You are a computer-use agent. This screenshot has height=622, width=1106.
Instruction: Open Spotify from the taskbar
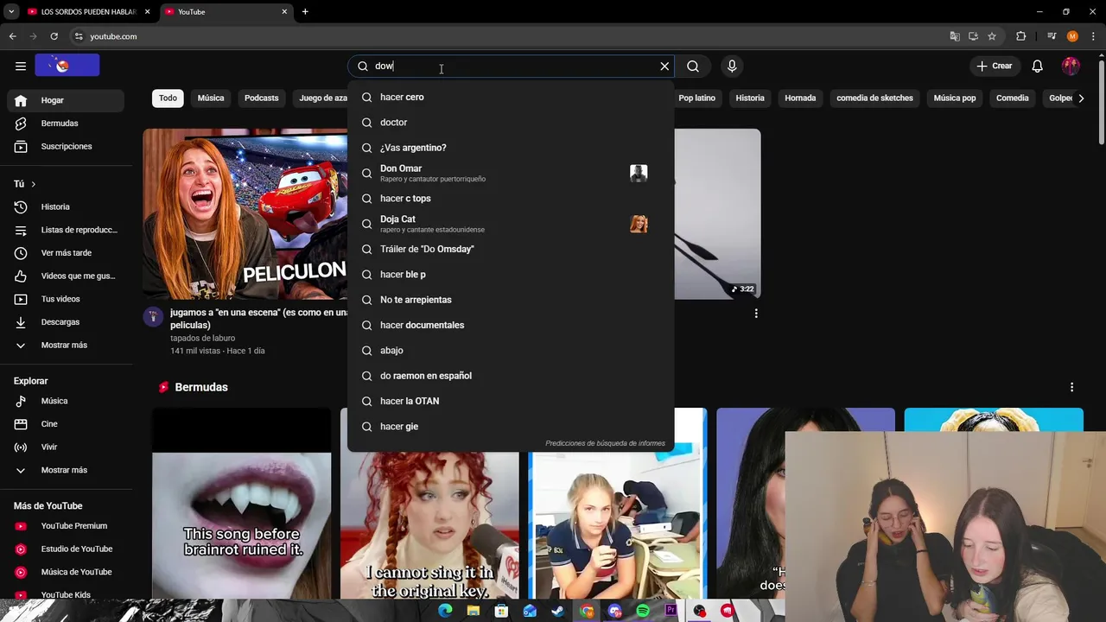point(643,611)
